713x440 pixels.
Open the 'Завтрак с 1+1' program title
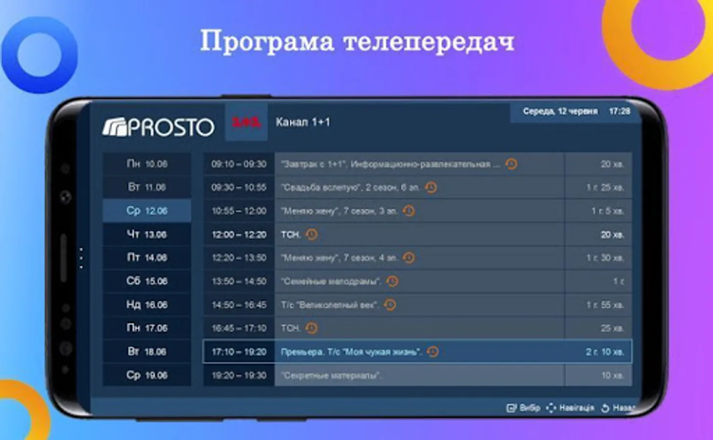(x=390, y=164)
